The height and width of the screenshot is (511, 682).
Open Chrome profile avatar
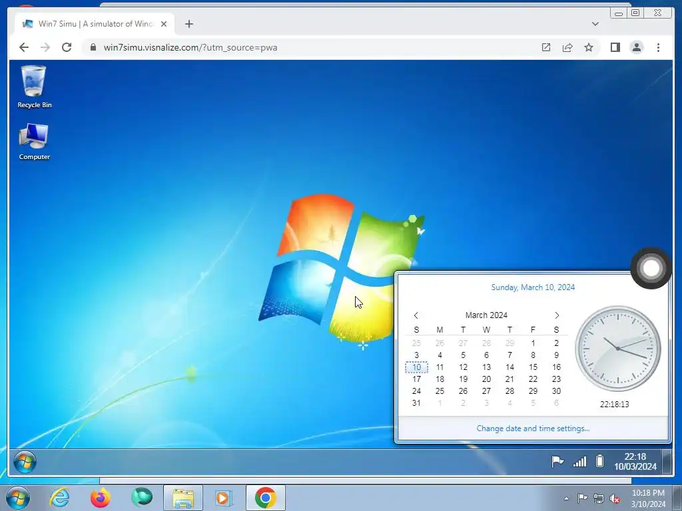pyautogui.click(x=637, y=47)
